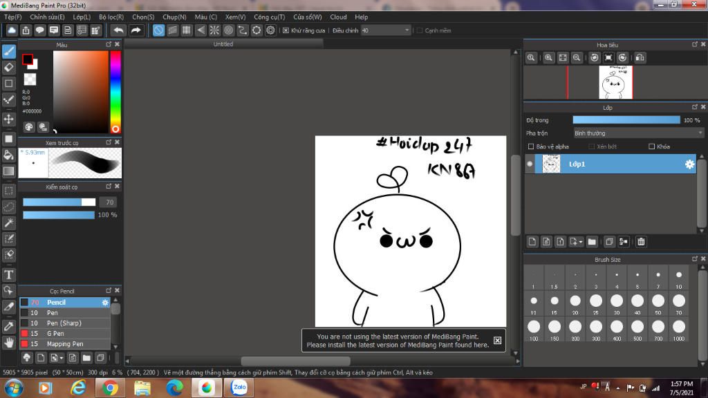The image size is (708, 398).
Task: Open the Lớp(L) menu
Action: coord(82,17)
